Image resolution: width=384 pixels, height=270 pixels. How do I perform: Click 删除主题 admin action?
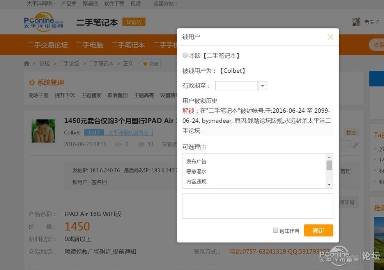(x=39, y=95)
